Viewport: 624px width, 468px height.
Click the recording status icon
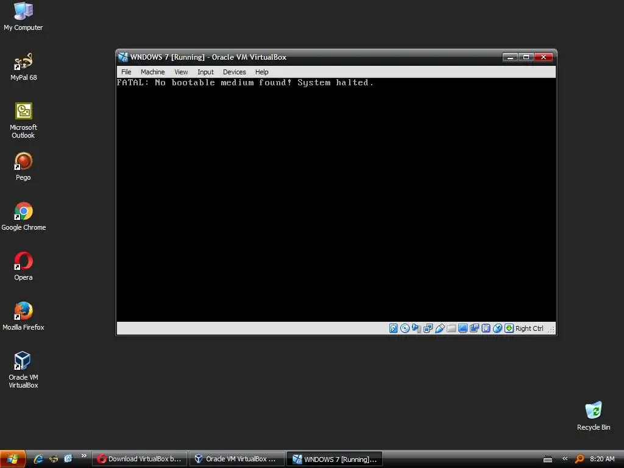pyautogui.click(x=474, y=328)
